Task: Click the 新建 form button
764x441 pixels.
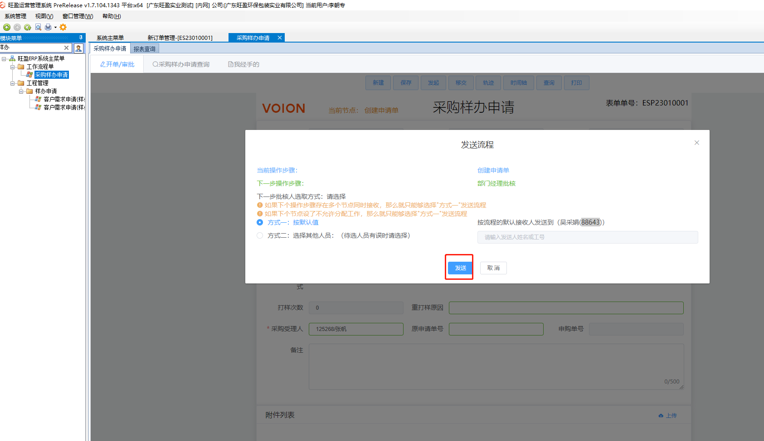Action: [x=378, y=83]
